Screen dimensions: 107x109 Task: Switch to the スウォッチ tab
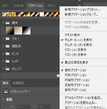[x=18, y=6]
